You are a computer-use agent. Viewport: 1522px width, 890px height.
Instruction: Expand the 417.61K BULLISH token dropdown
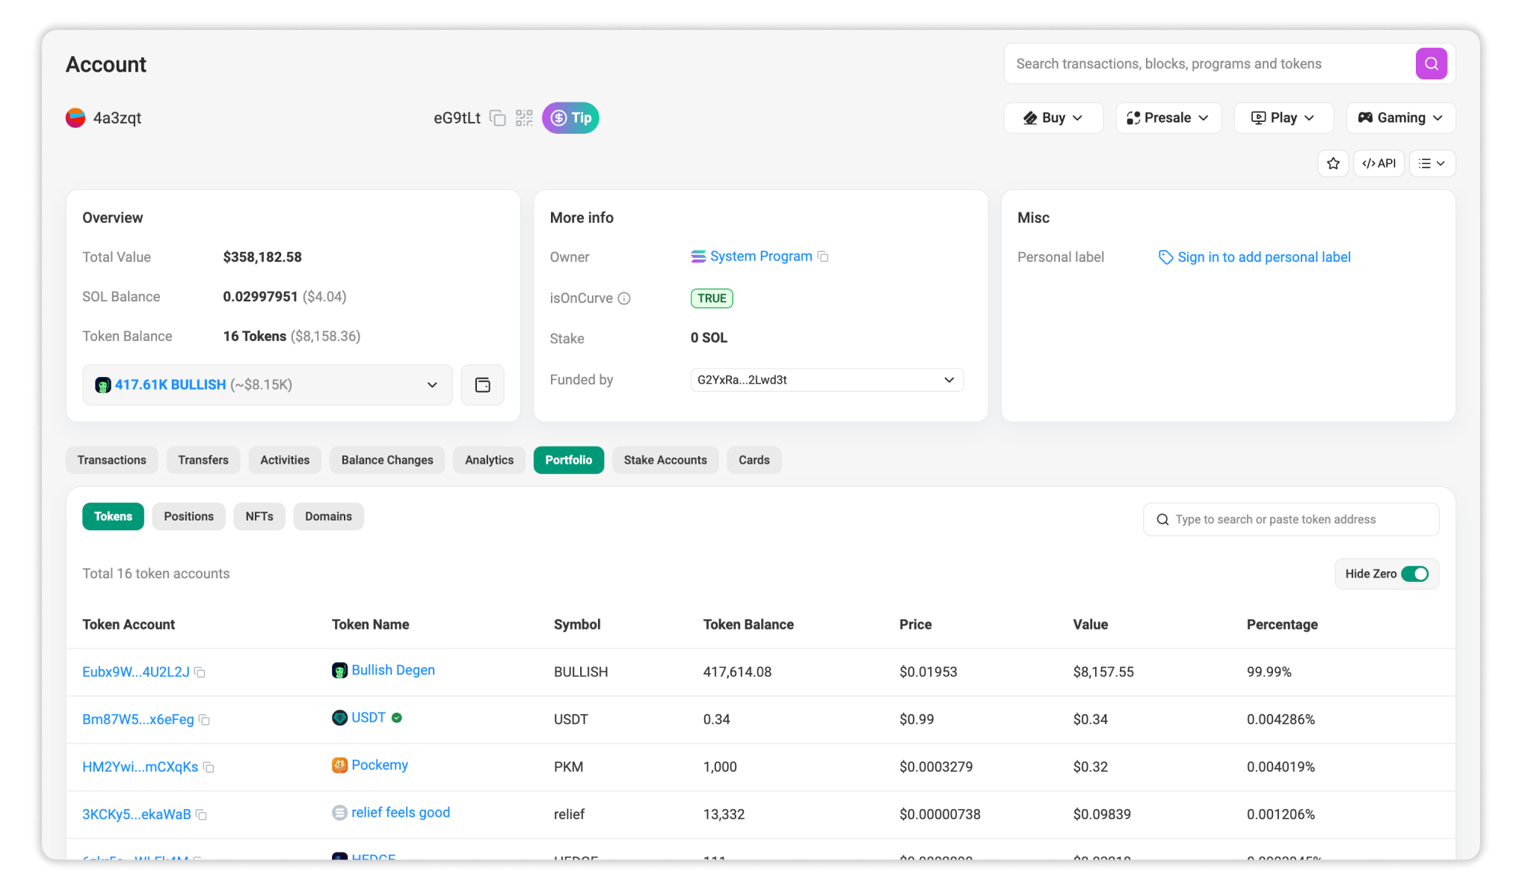click(432, 384)
